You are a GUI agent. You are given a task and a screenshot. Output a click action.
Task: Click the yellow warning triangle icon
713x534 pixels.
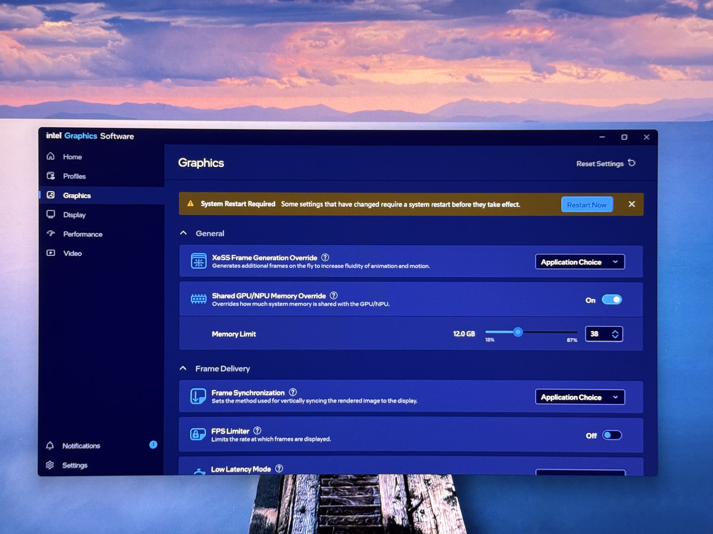point(191,204)
